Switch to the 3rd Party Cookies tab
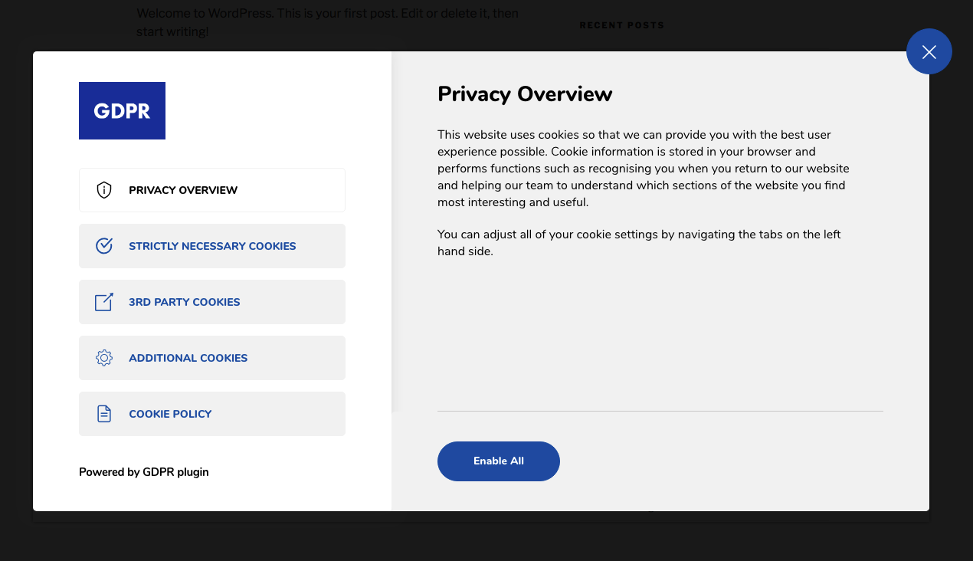This screenshot has height=561, width=973. 185,302
